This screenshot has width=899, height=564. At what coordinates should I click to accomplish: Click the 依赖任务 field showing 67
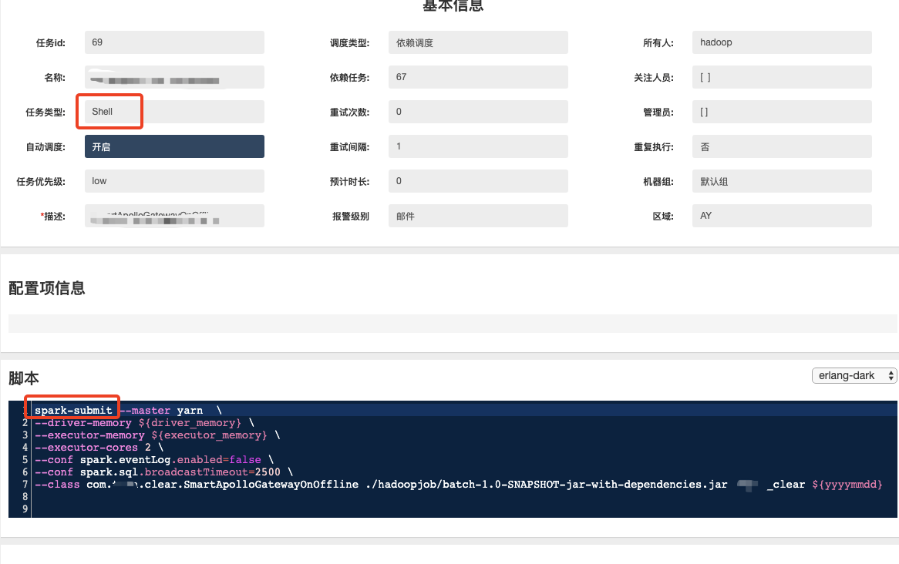point(478,77)
